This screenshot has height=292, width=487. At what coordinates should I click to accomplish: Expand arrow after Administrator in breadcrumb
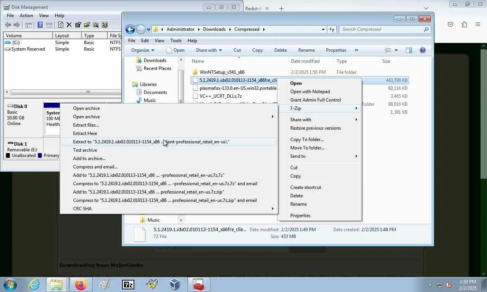199,29
